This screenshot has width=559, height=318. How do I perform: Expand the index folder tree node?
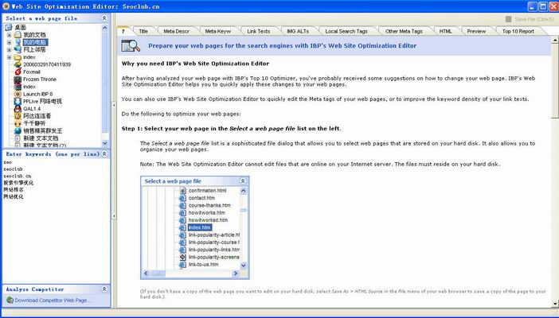pyautogui.click(x=9, y=57)
